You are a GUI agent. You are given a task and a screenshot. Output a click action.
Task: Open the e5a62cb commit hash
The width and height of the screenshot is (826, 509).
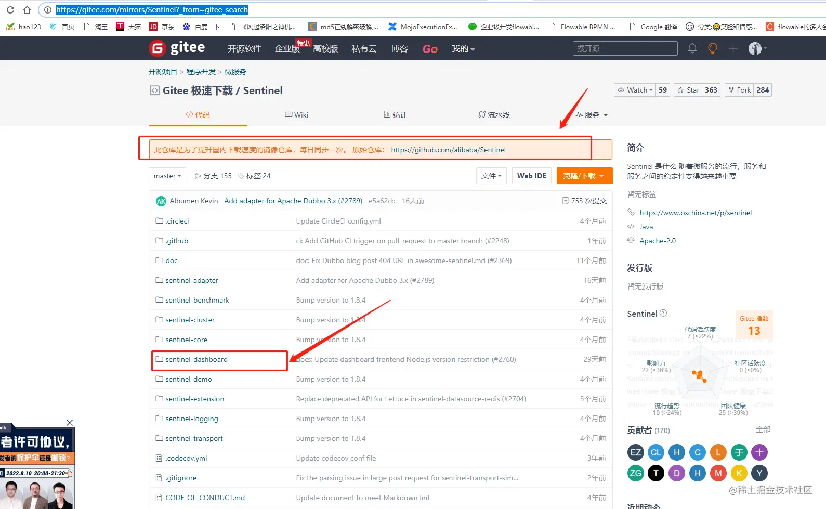click(382, 201)
